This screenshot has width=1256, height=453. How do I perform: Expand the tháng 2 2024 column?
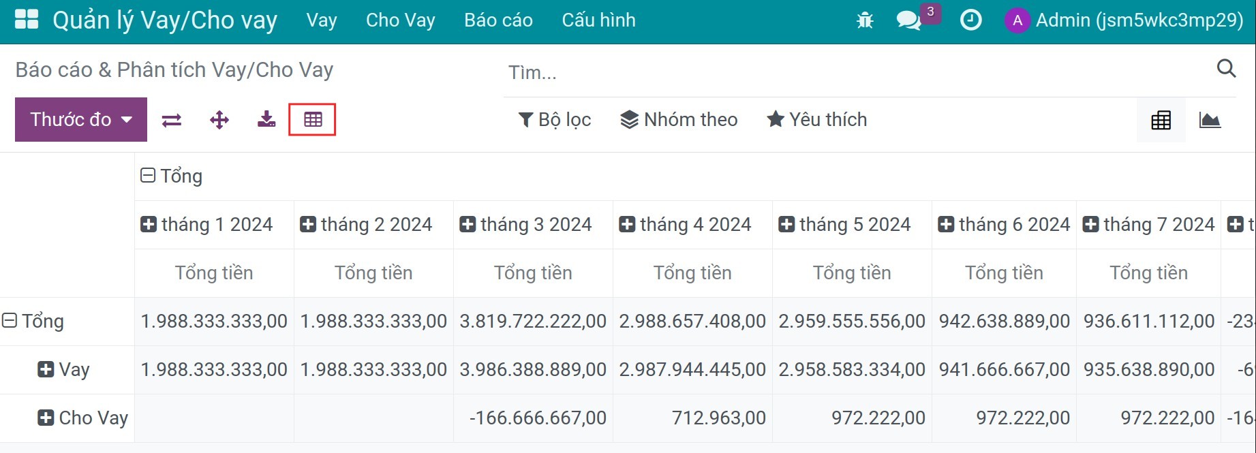click(366, 224)
